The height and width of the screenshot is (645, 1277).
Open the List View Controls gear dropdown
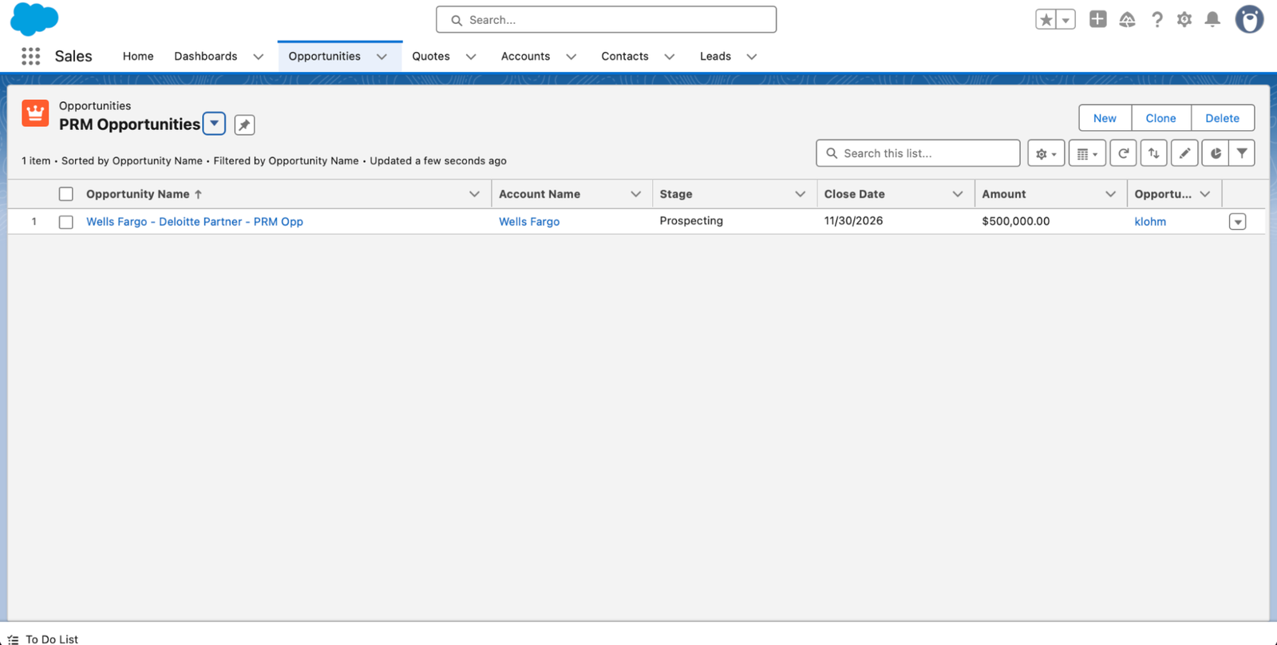coord(1046,153)
